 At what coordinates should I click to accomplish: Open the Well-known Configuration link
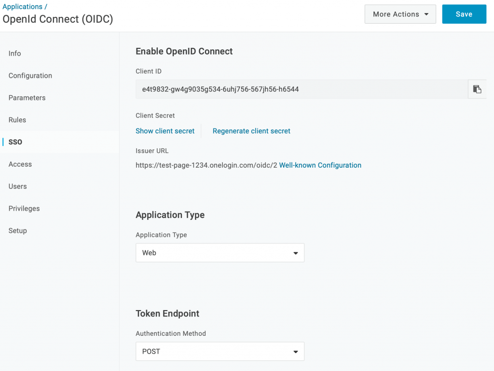point(320,165)
